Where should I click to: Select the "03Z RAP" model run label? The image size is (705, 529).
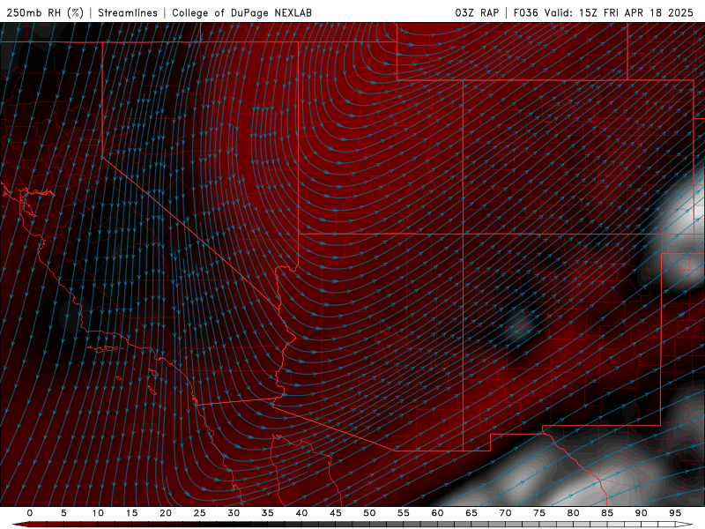click(477, 12)
